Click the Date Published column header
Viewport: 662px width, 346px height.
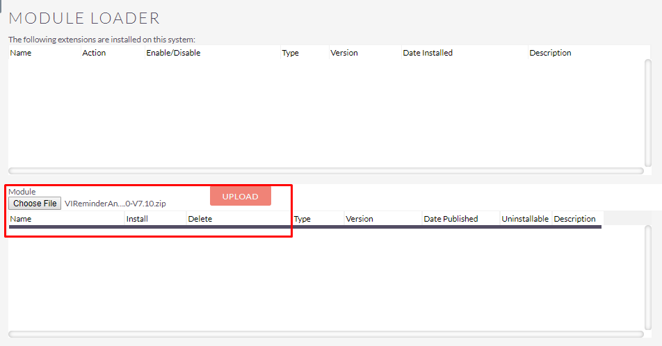(x=451, y=219)
